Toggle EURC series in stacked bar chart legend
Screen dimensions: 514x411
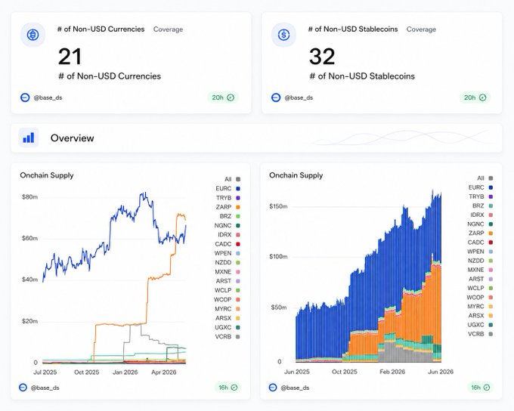[x=481, y=187]
